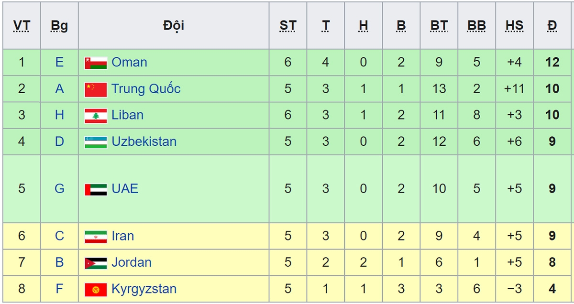Click the HS column header
This screenshot has height=304, width=574.
pyautogui.click(x=514, y=26)
